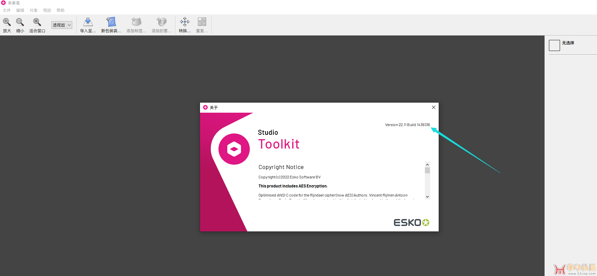Click the 关于 dialog title icon
This screenshot has width=597, height=276.
click(x=205, y=107)
